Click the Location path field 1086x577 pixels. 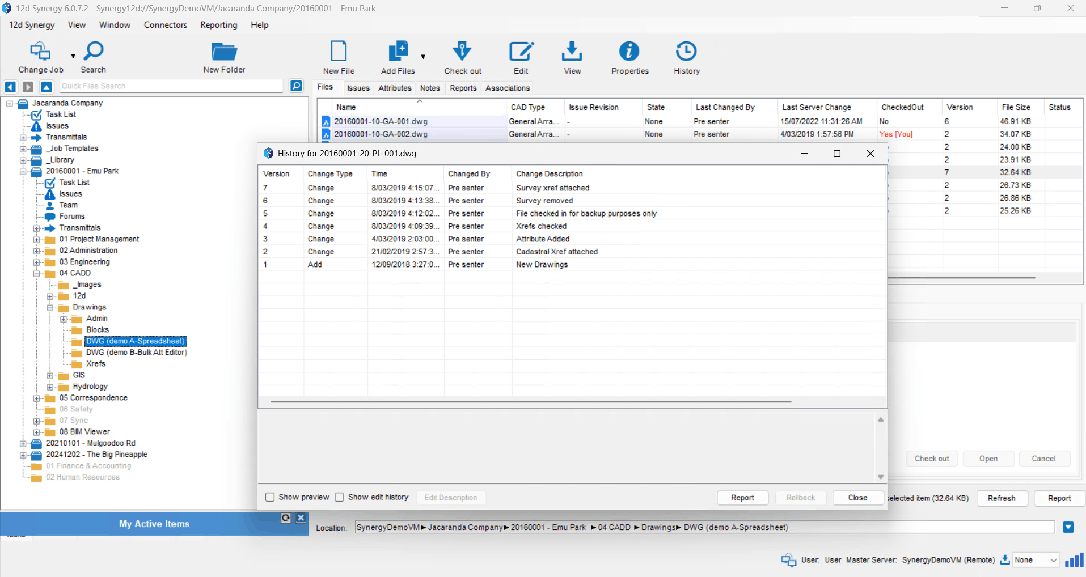coord(705,527)
